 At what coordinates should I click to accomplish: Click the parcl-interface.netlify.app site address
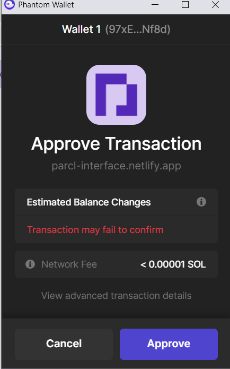[116, 166]
